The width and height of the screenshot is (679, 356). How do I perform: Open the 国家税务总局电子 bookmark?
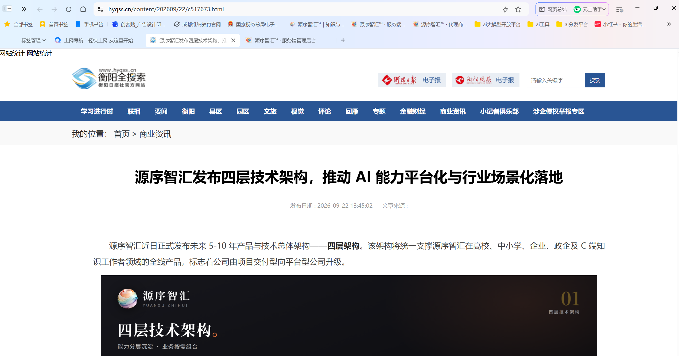click(253, 24)
